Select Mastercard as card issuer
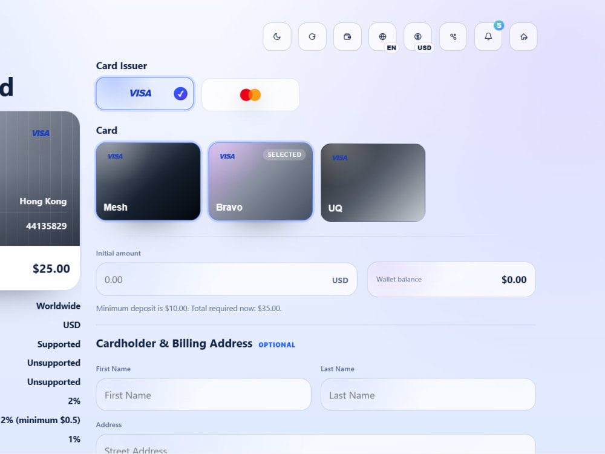The image size is (605, 454). [250, 94]
